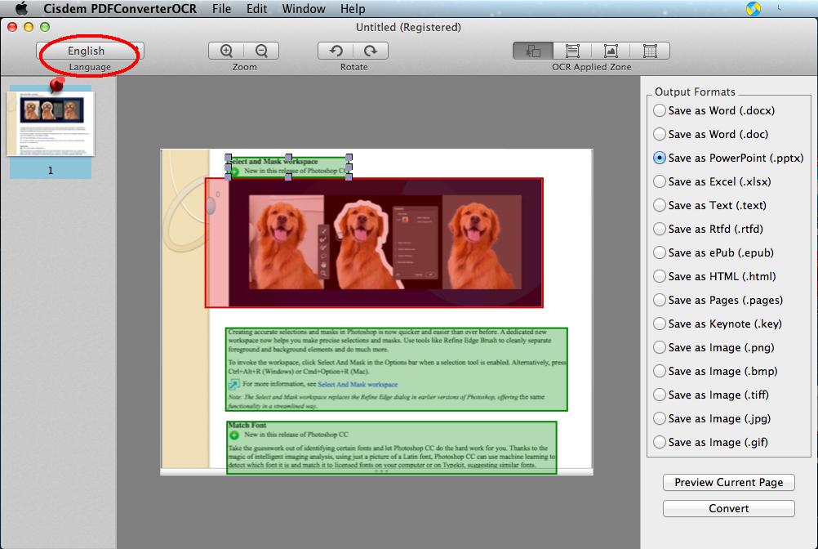818x549 pixels.
Task: Switch output format to Save as ePub (.epub)
Action: pos(660,252)
